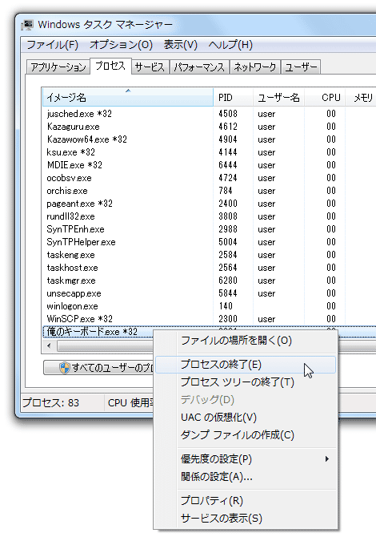Sort by the PID column header
Image resolution: width=376 pixels, height=537 pixels.
coord(234,97)
